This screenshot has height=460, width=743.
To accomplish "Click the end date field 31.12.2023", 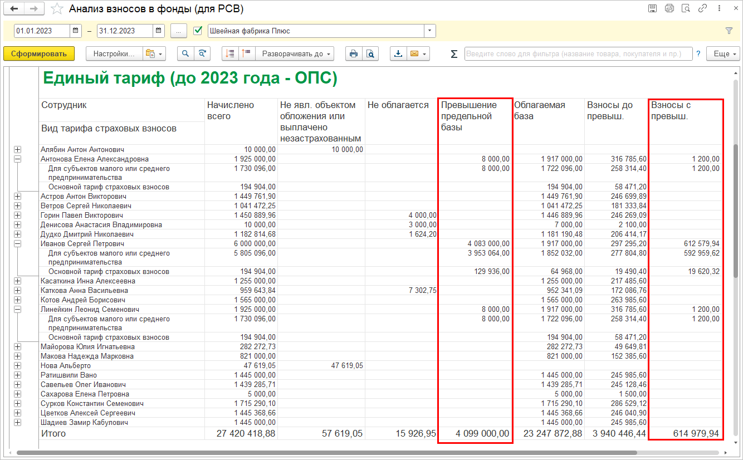I will 125,31.
